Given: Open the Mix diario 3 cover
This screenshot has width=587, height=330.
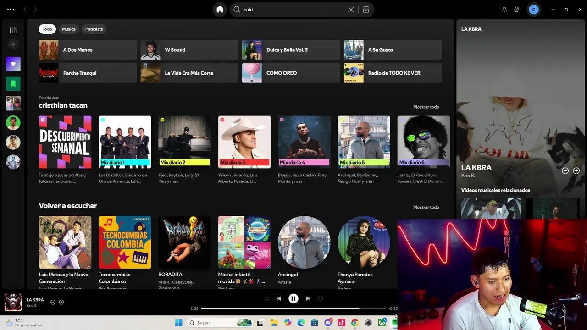Looking at the screenshot, I should tap(244, 142).
